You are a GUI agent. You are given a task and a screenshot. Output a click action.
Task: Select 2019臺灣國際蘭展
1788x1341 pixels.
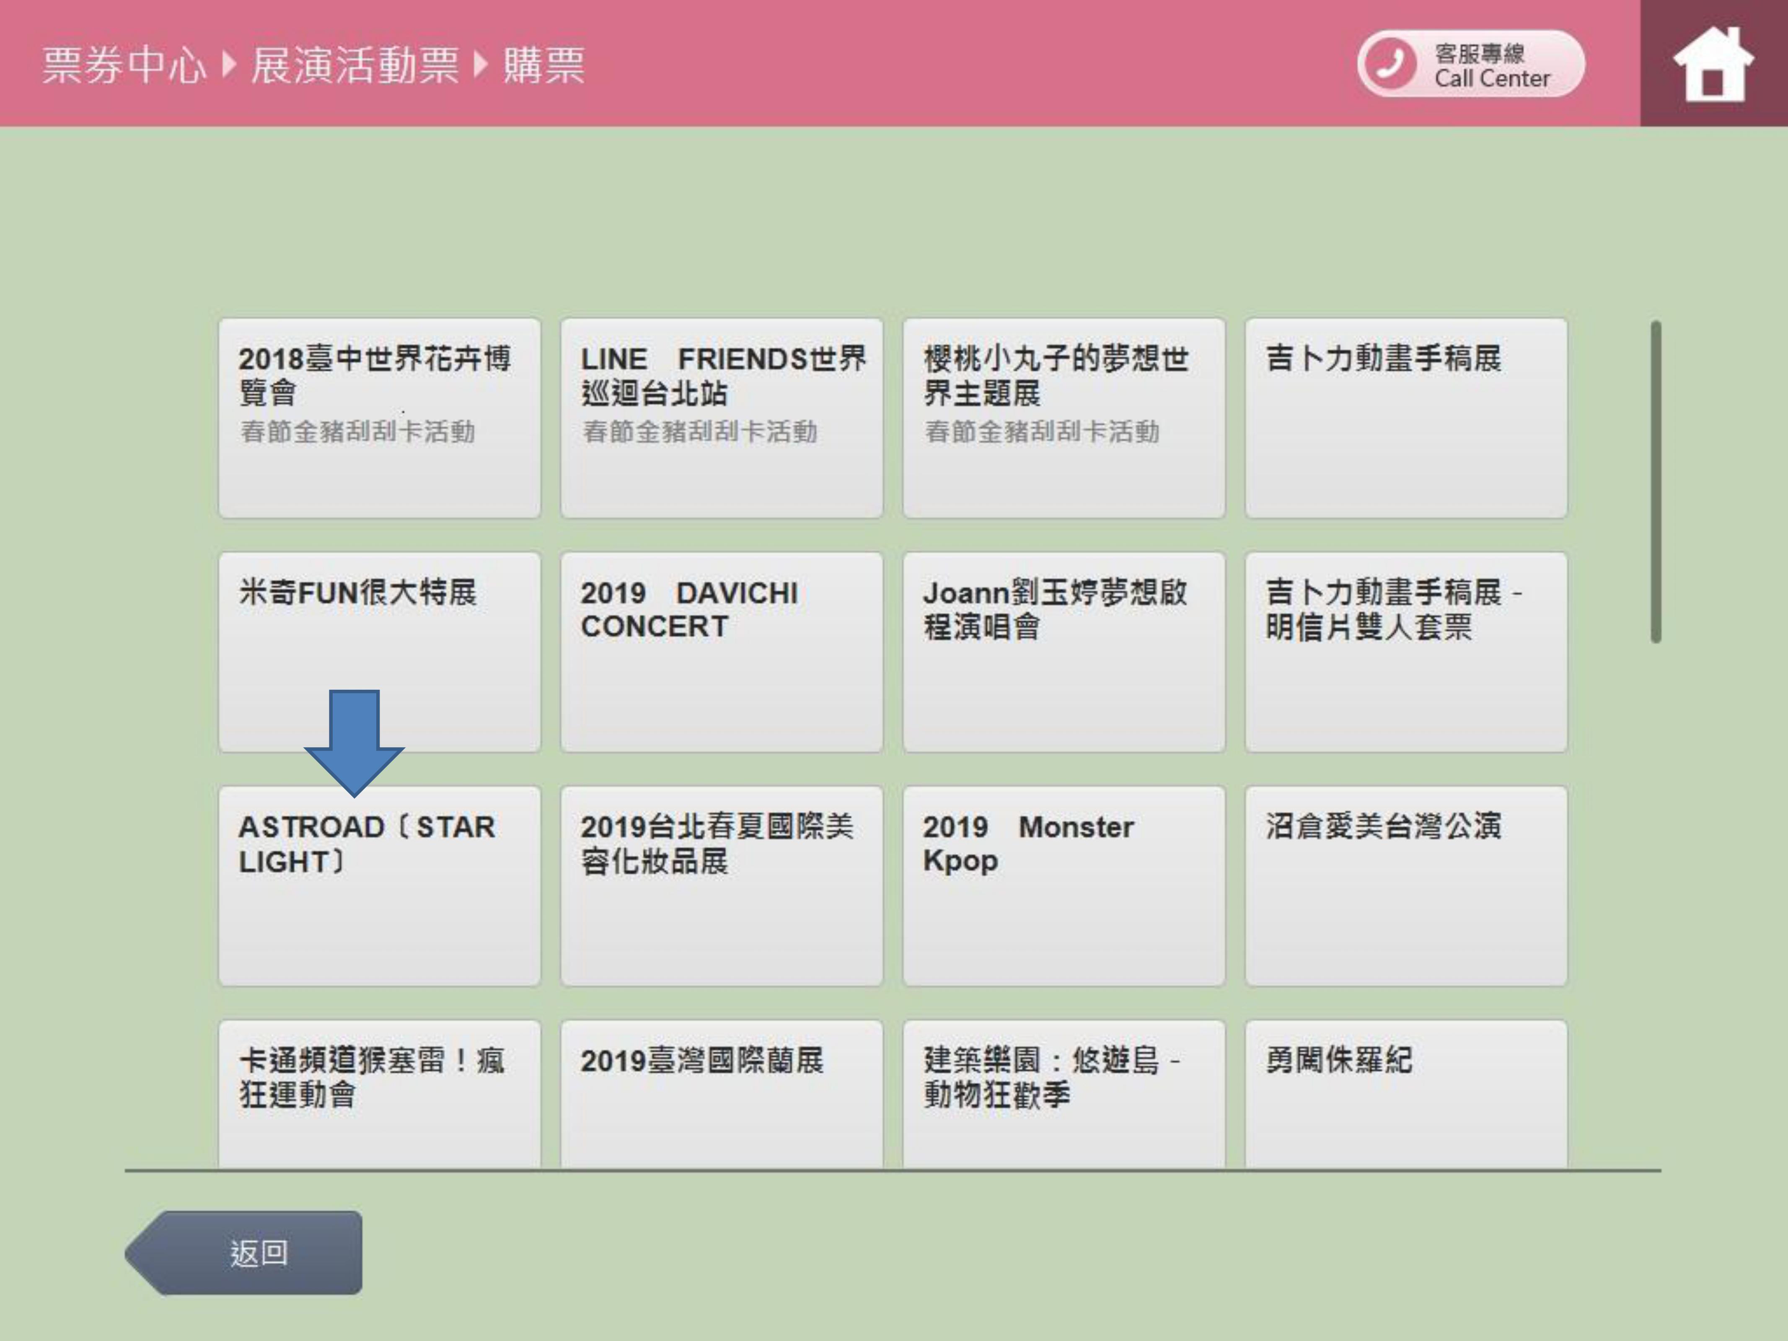722,1094
